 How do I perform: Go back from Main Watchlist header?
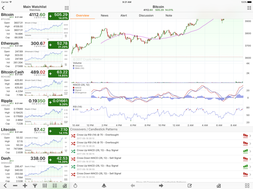coord(3,8)
